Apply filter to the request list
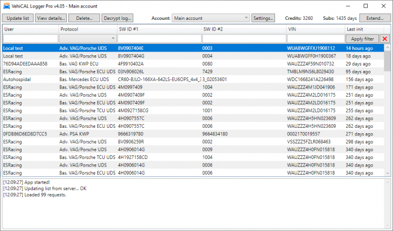Viewport: 393px width, 231px height. tap(362, 39)
